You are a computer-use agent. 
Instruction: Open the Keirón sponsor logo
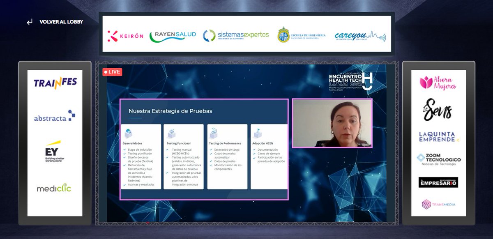pos(125,36)
